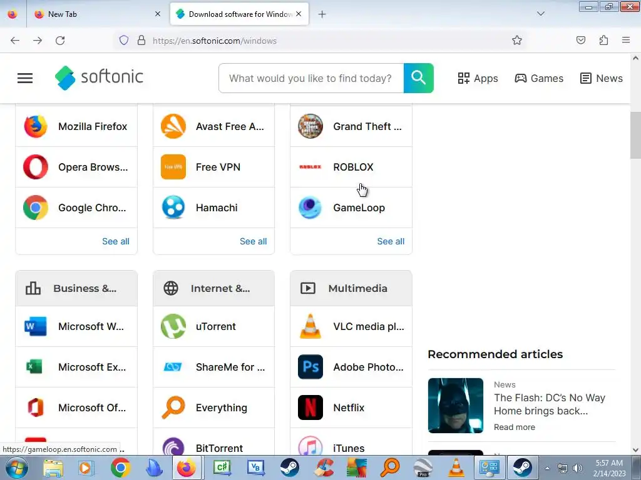Open Steam from the taskbar
The height and width of the screenshot is (480, 641).
point(289,467)
